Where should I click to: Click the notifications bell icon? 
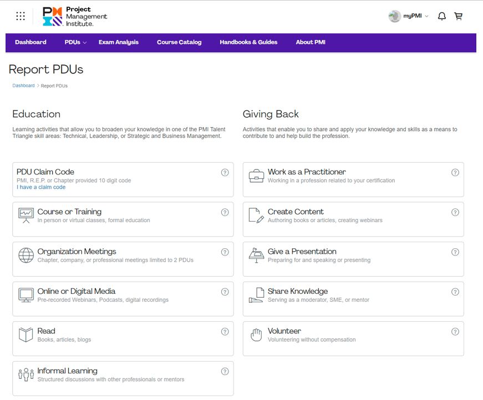click(442, 16)
